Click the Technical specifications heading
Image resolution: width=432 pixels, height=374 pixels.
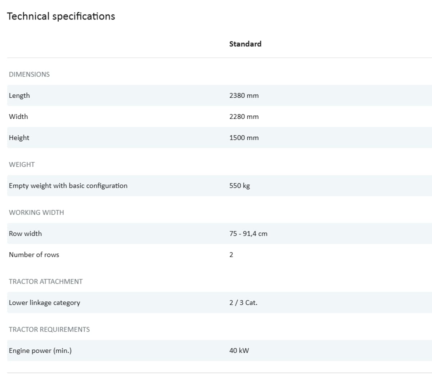[x=61, y=16]
